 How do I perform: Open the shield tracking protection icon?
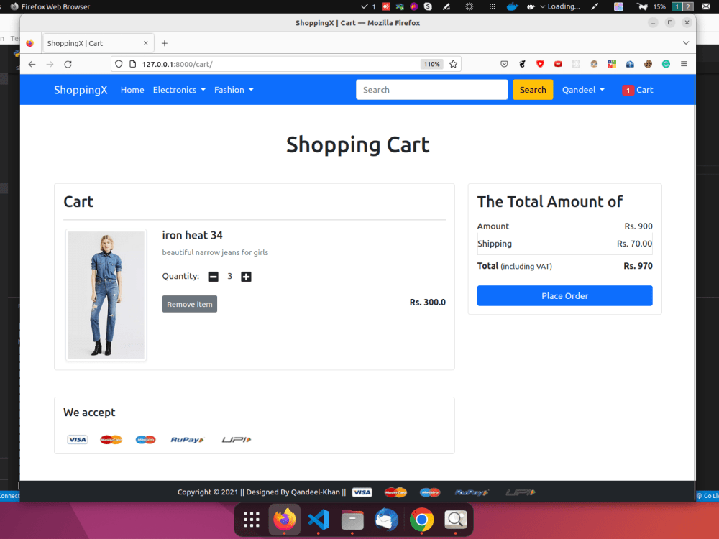[x=119, y=64]
